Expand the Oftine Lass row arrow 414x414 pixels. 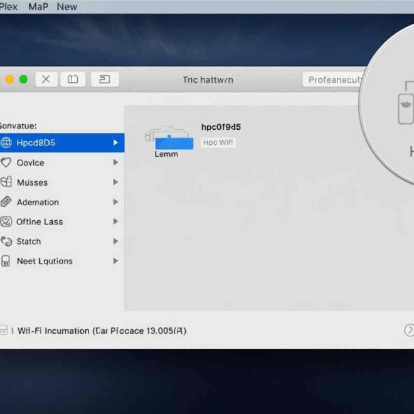[x=115, y=221]
